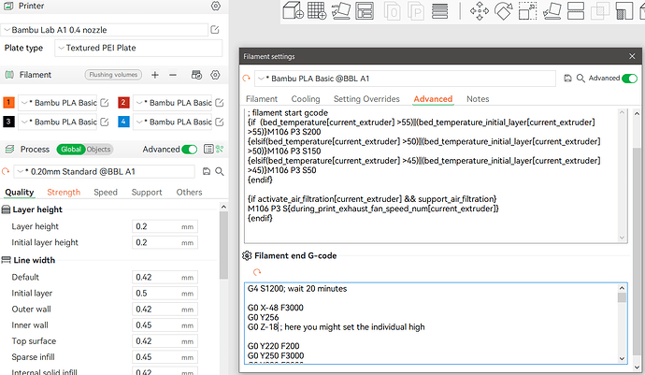Click the Add model cube icon

click(293, 10)
